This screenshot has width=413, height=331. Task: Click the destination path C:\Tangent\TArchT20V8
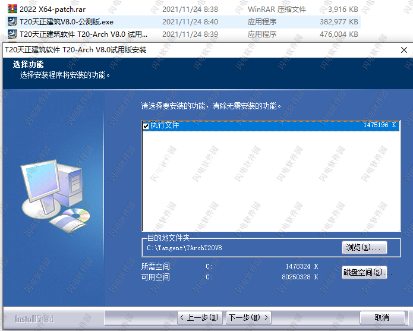tap(184, 248)
